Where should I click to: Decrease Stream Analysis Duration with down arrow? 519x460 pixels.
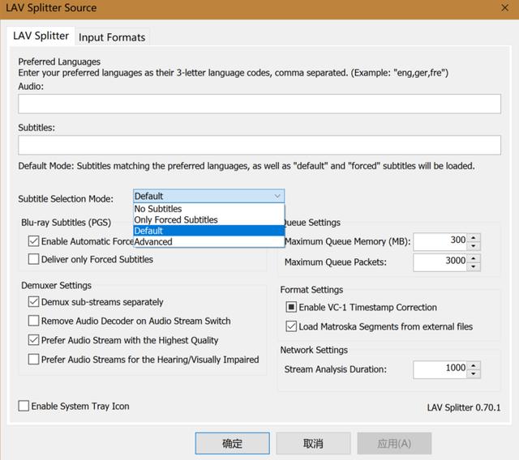coord(474,373)
